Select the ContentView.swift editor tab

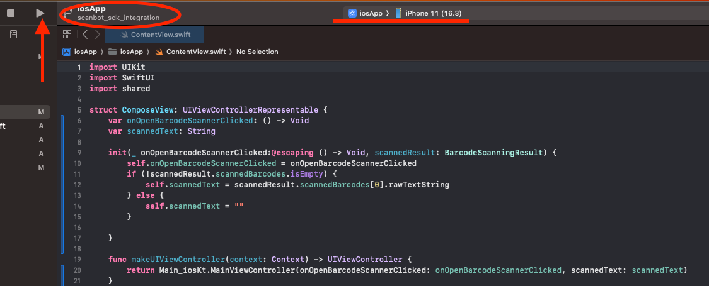tap(154, 35)
